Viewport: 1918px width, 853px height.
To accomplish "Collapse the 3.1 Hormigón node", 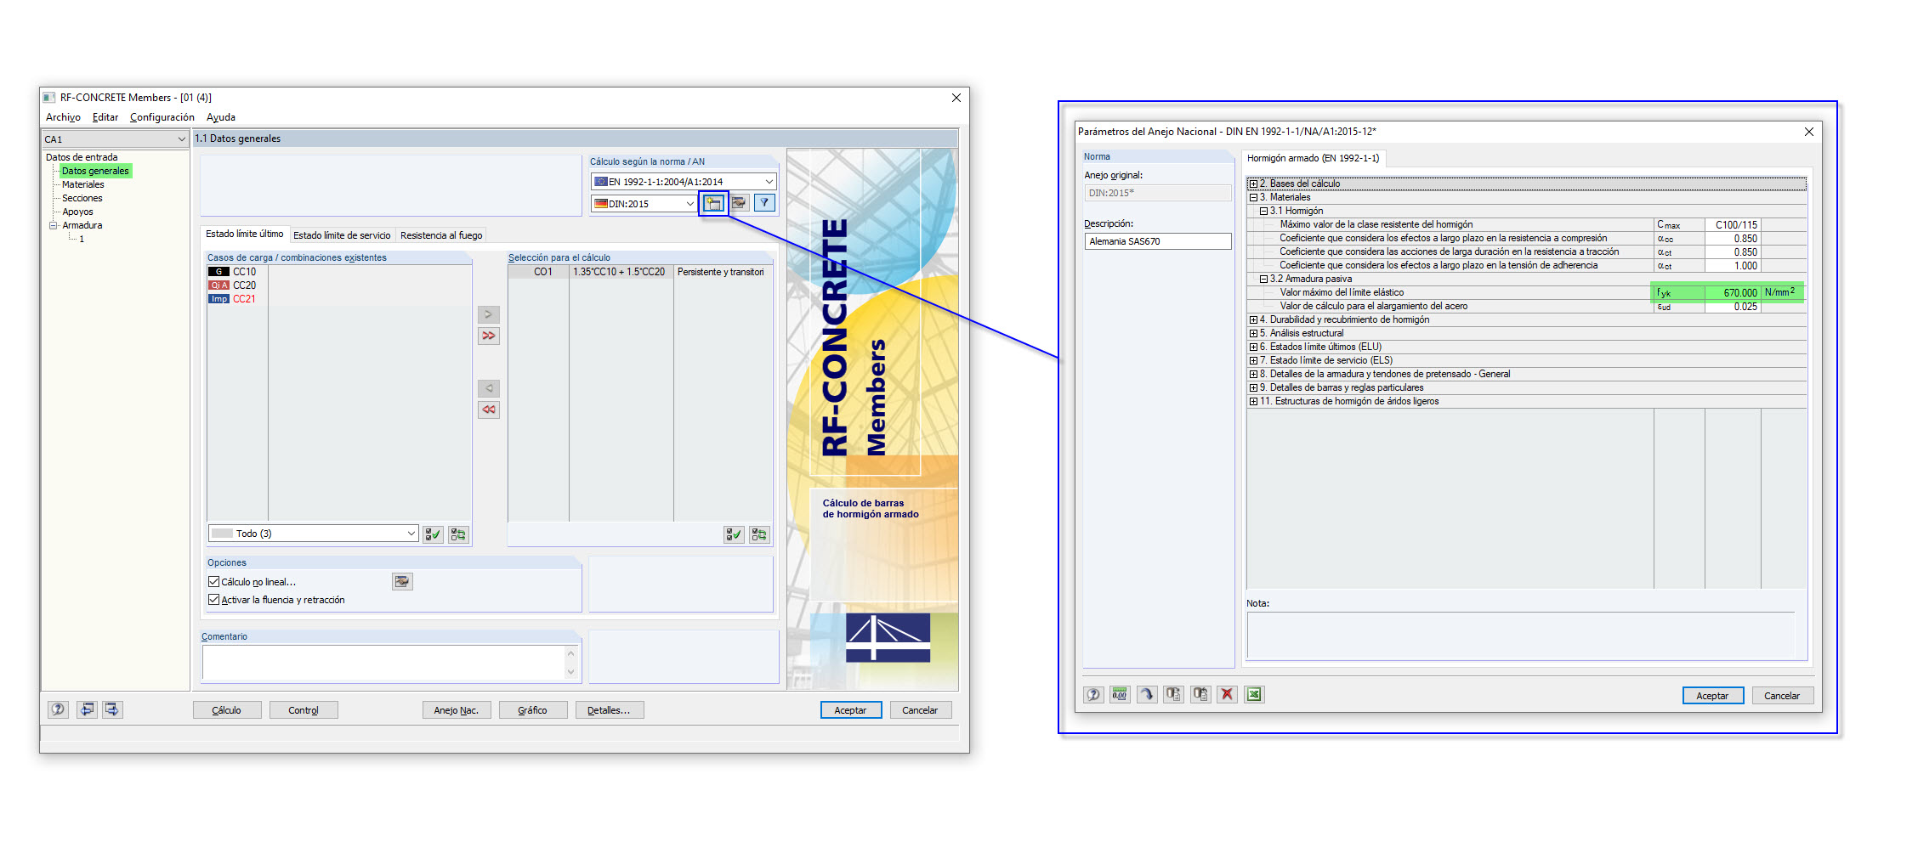I will 1263,211.
